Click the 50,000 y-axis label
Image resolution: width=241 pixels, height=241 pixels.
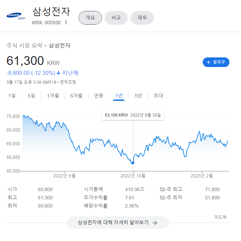point(13,171)
